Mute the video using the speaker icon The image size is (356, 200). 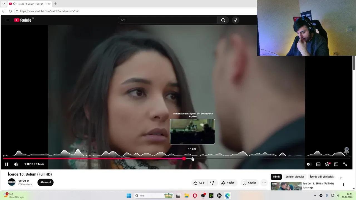16,164
